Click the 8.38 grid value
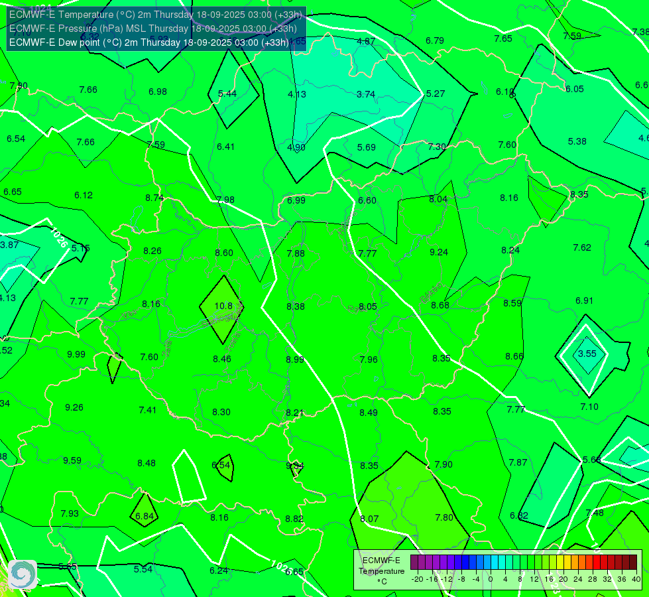The image size is (649, 597). (x=296, y=306)
